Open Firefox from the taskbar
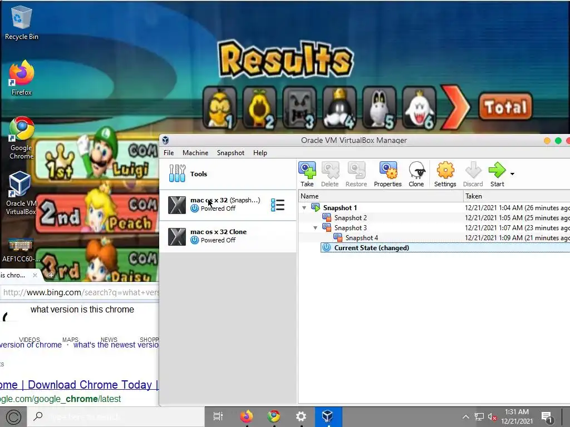The image size is (570, 427). [x=246, y=416]
